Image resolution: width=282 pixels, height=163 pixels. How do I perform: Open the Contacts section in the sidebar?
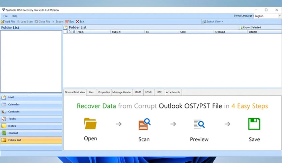31,112
